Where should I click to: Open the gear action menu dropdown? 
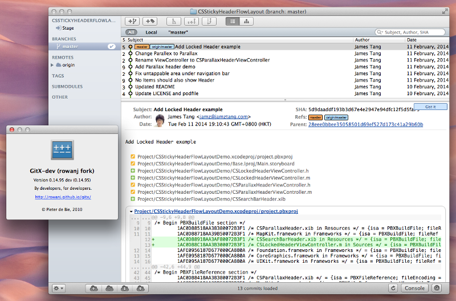coord(58,288)
